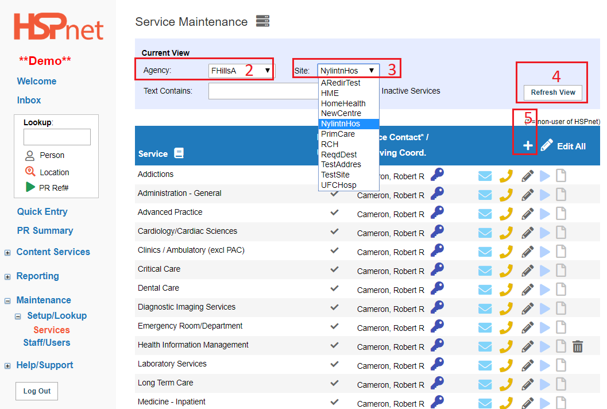
Task: Open the Services menu link
Action: (52, 330)
